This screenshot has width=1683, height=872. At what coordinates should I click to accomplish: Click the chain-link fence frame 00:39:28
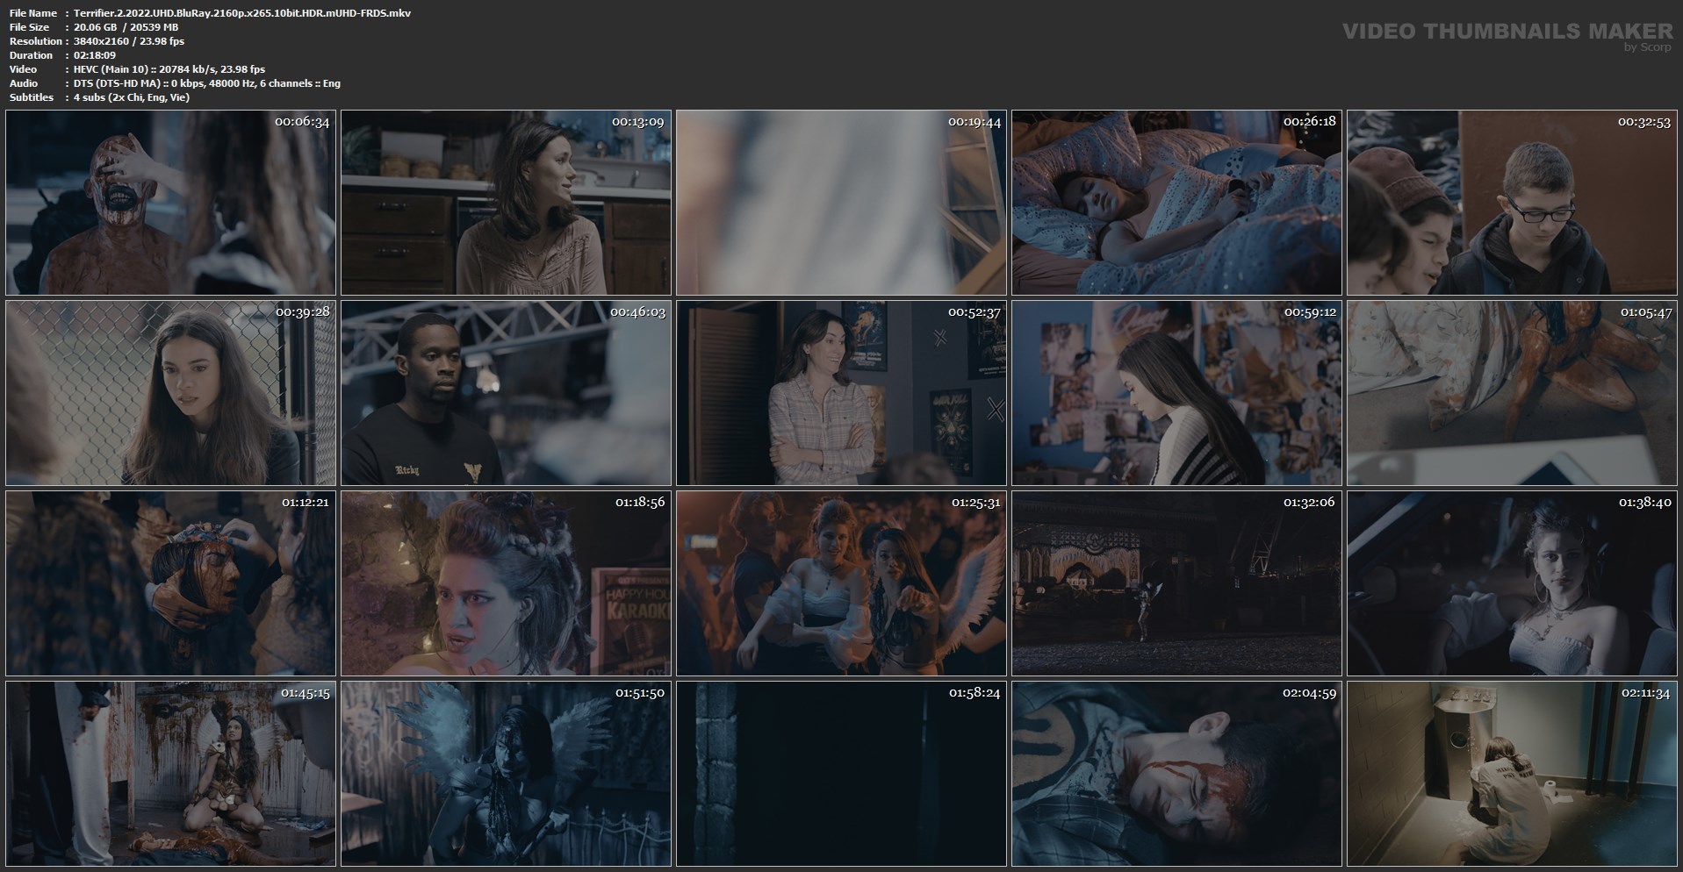[x=171, y=394]
